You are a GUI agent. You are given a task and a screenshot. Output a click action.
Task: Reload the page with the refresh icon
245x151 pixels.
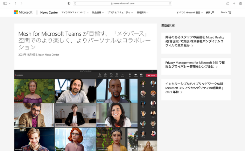point(170,3)
